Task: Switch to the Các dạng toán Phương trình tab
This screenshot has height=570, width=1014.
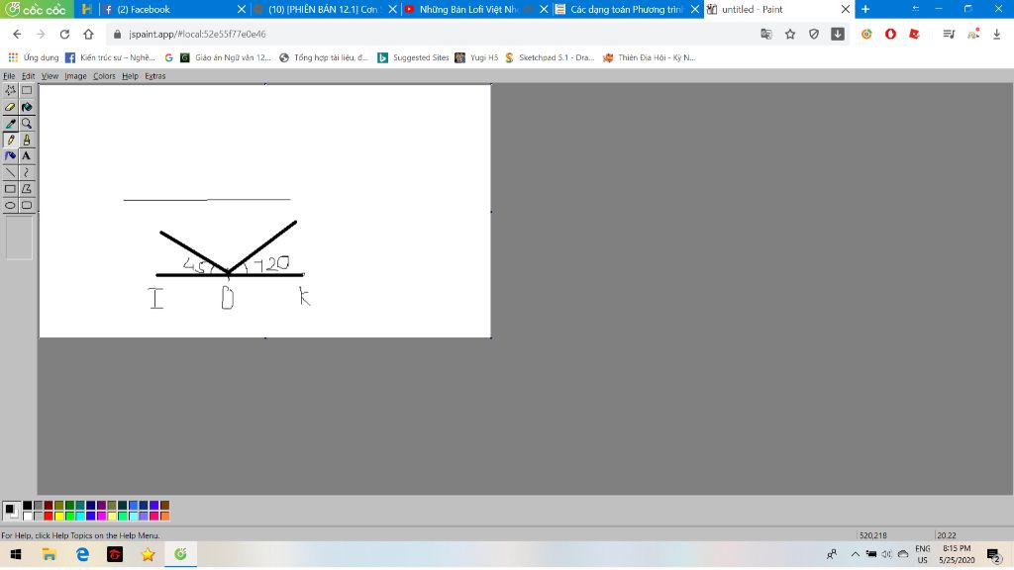Action: pos(627,9)
